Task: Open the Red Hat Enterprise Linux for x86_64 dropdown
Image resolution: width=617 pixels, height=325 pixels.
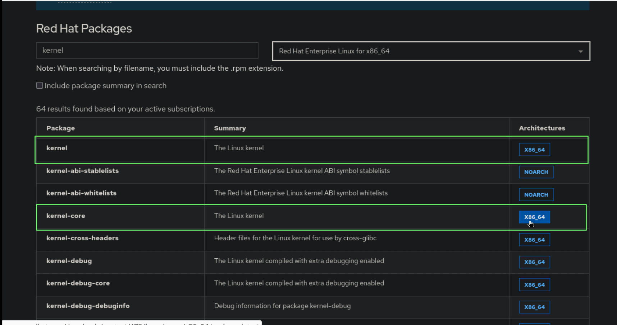Action: 431,51
